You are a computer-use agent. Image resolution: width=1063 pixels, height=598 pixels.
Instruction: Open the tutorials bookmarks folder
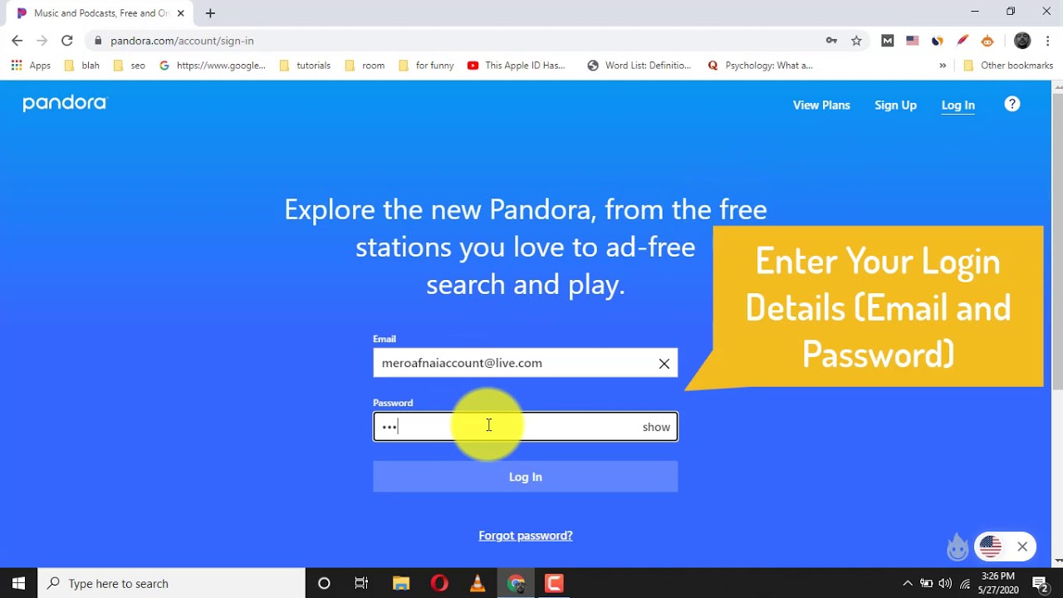click(x=305, y=66)
